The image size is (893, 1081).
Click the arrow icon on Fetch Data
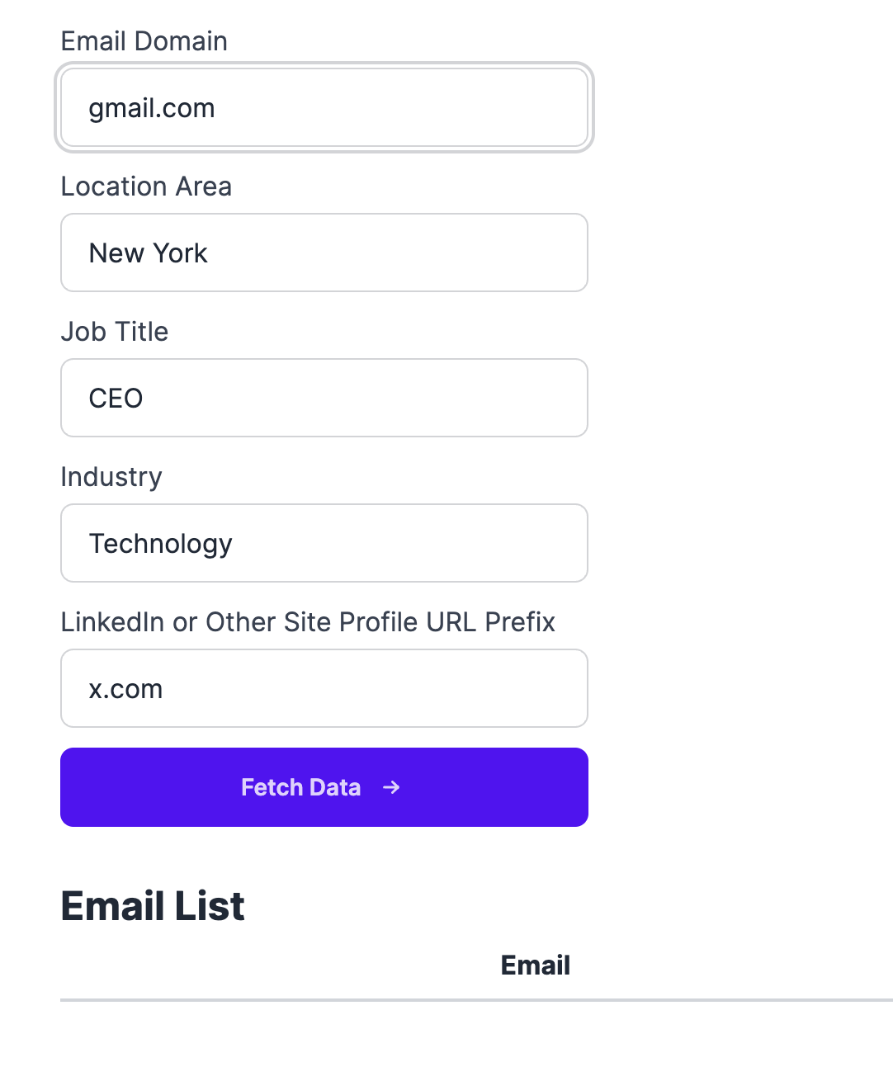tap(391, 787)
